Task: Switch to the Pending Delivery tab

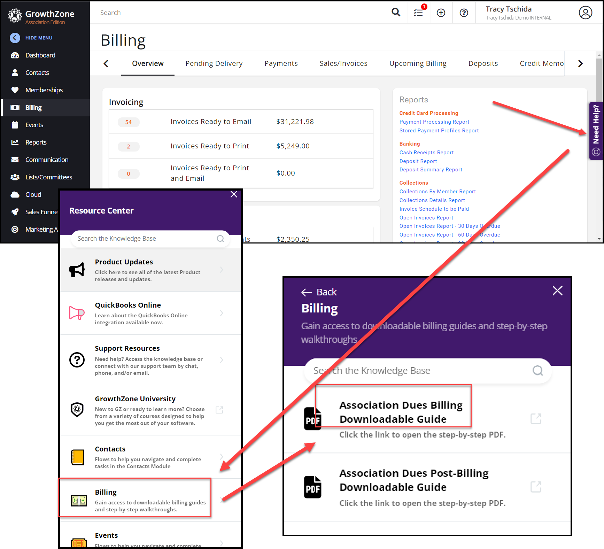Action: [214, 63]
